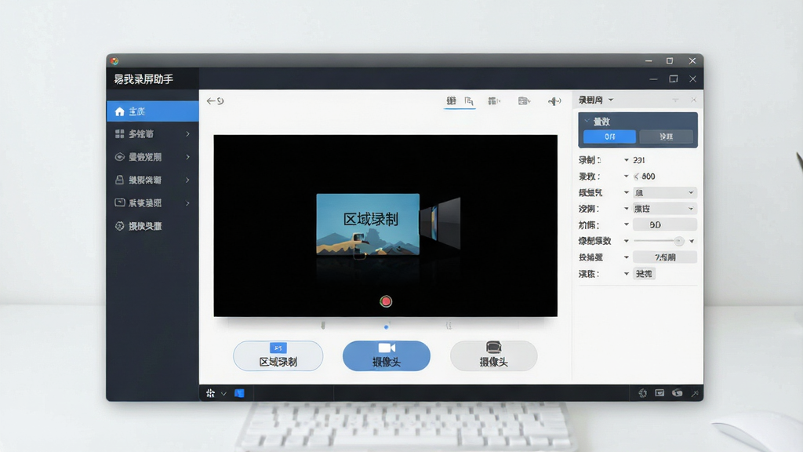
Task: Click the pin icon in the right panel header
Action: 675,100
